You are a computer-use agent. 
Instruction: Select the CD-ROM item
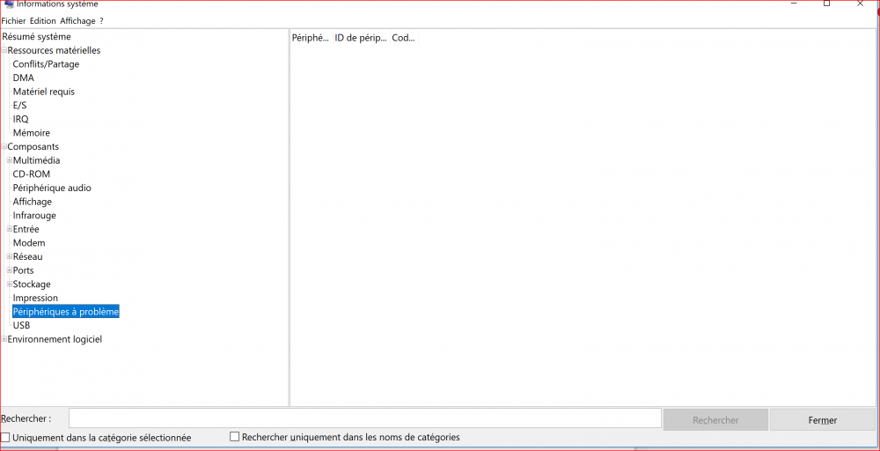coord(32,174)
